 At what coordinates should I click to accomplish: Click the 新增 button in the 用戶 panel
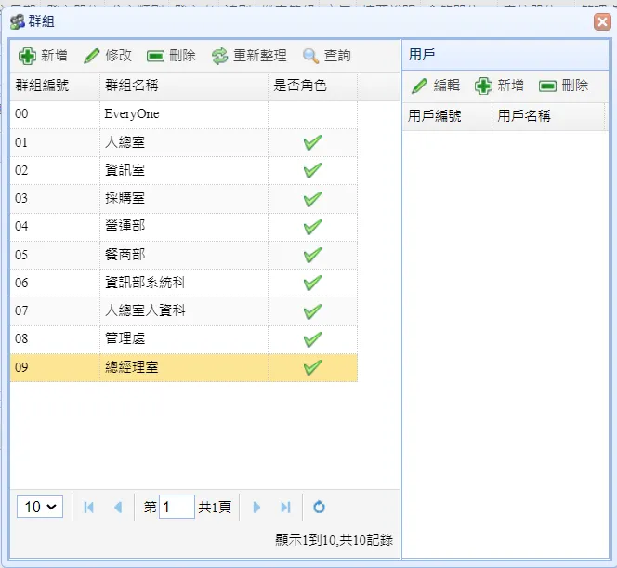click(x=499, y=86)
